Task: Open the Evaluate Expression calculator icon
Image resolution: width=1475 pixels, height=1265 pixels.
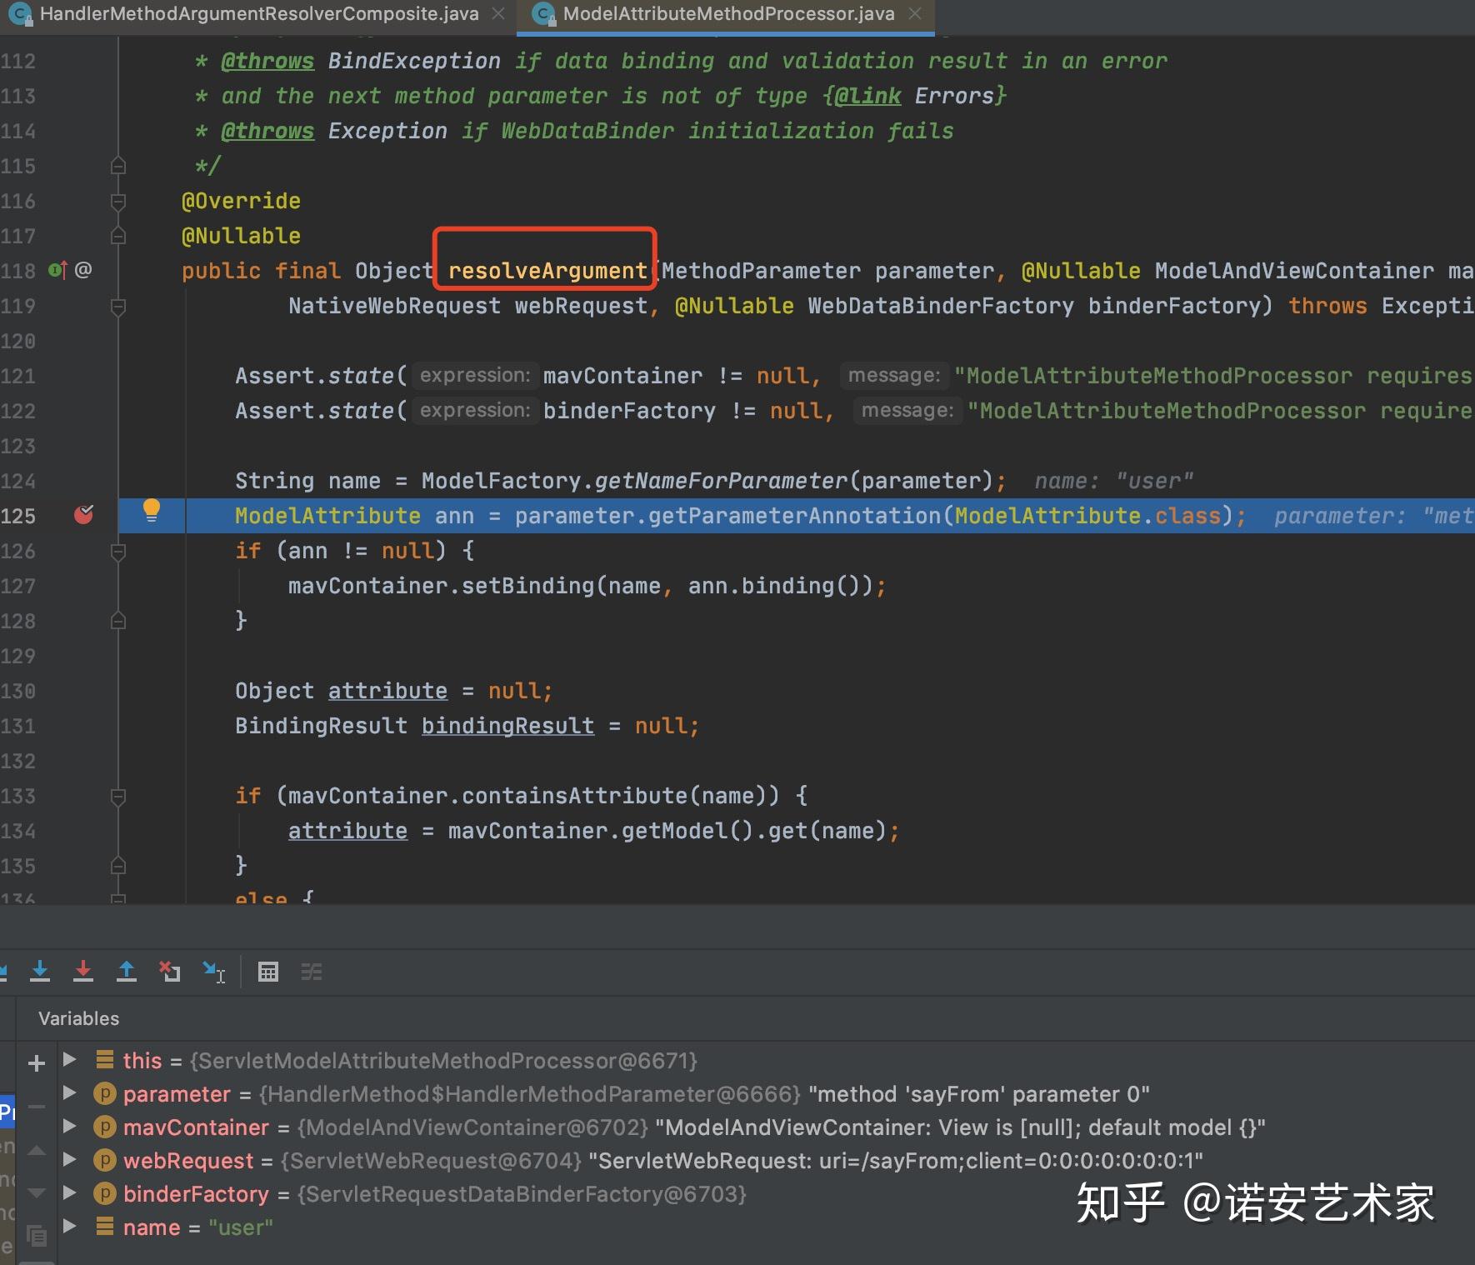Action: pyautogui.click(x=268, y=972)
